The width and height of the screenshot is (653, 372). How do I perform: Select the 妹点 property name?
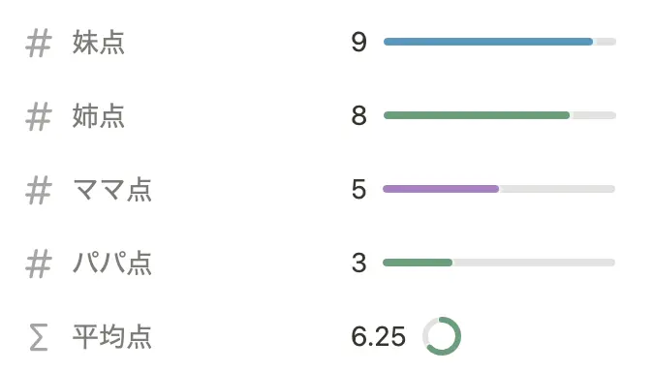pyautogui.click(x=98, y=43)
